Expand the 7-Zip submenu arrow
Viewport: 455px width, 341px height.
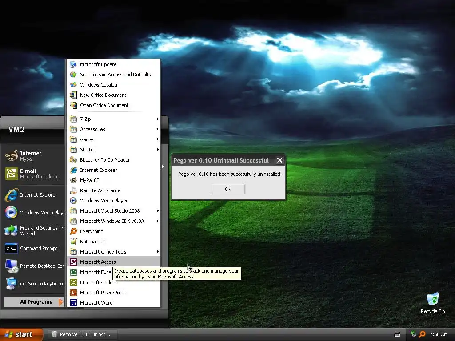tap(157, 119)
